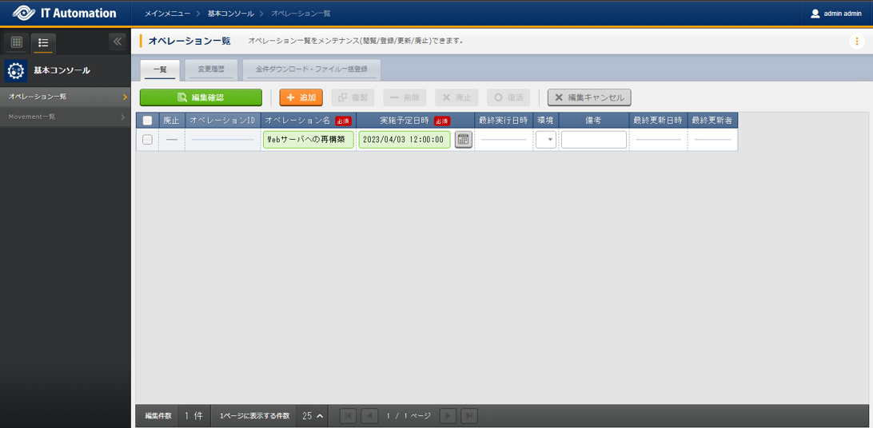Tick the select-all checkbox in table header

pyautogui.click(x=147, y=121)
